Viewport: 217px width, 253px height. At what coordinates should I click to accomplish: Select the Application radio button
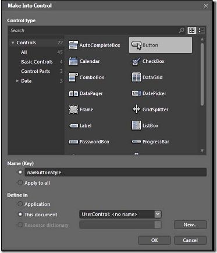point(20,204)
